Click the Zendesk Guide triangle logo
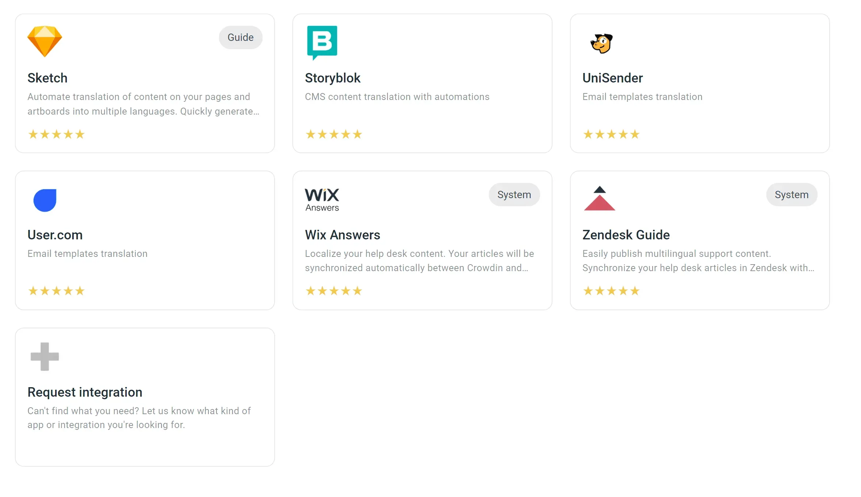Viewport: 861px width, 497px height. point(600,199)
